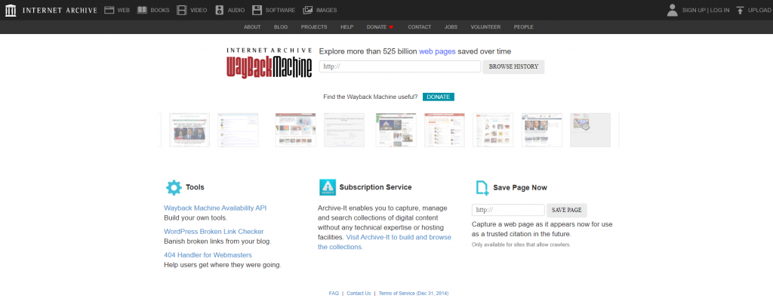773x308 pixels.
Task: Click the Donate item in navigation bar
Action: click(x=377, y=27)
